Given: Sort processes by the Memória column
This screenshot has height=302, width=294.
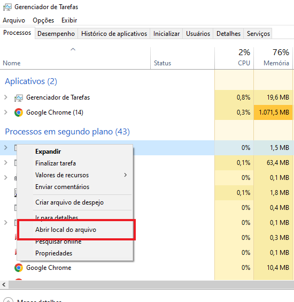Looking at the screenshot, I should 273,58.
